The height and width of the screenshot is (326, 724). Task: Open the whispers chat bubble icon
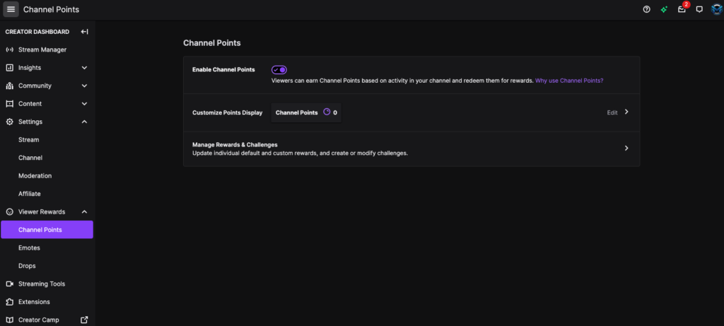pyautogui.click(x=699, y=9)
